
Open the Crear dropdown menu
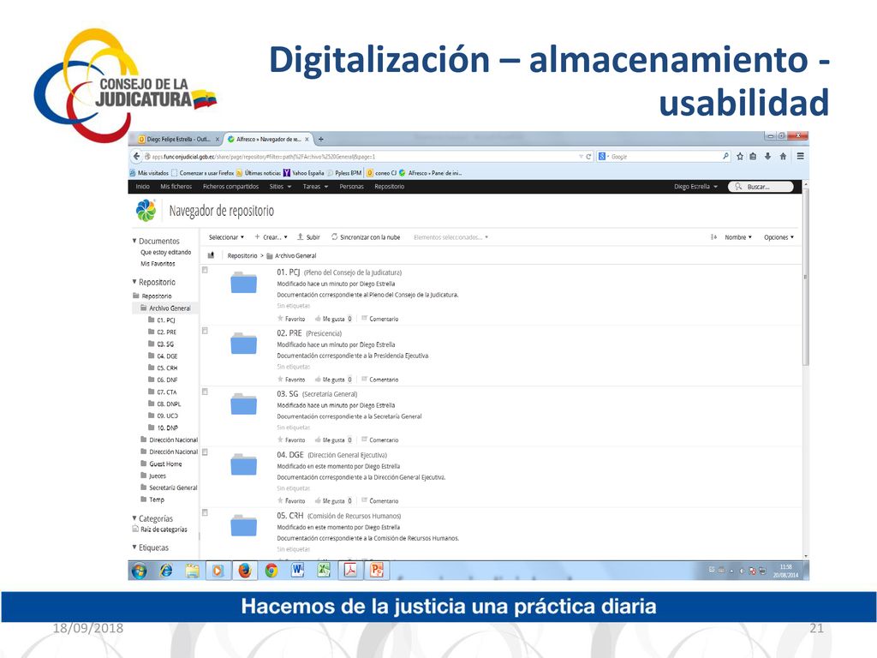[x=271, y=237]
